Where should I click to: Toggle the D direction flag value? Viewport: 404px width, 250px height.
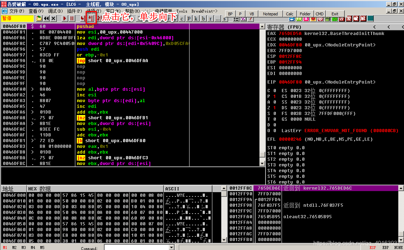(275, 125)
